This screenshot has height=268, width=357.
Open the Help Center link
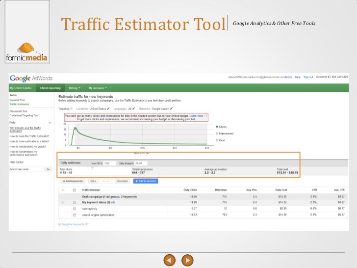[x=16, y=162]
